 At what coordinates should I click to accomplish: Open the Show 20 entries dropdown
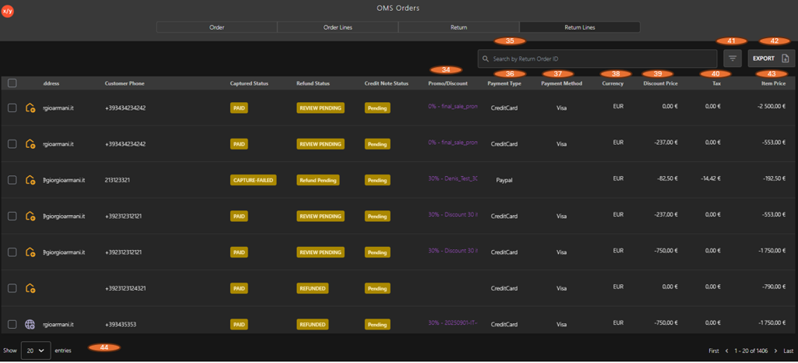pyautogui.click(x=36, y=351)
